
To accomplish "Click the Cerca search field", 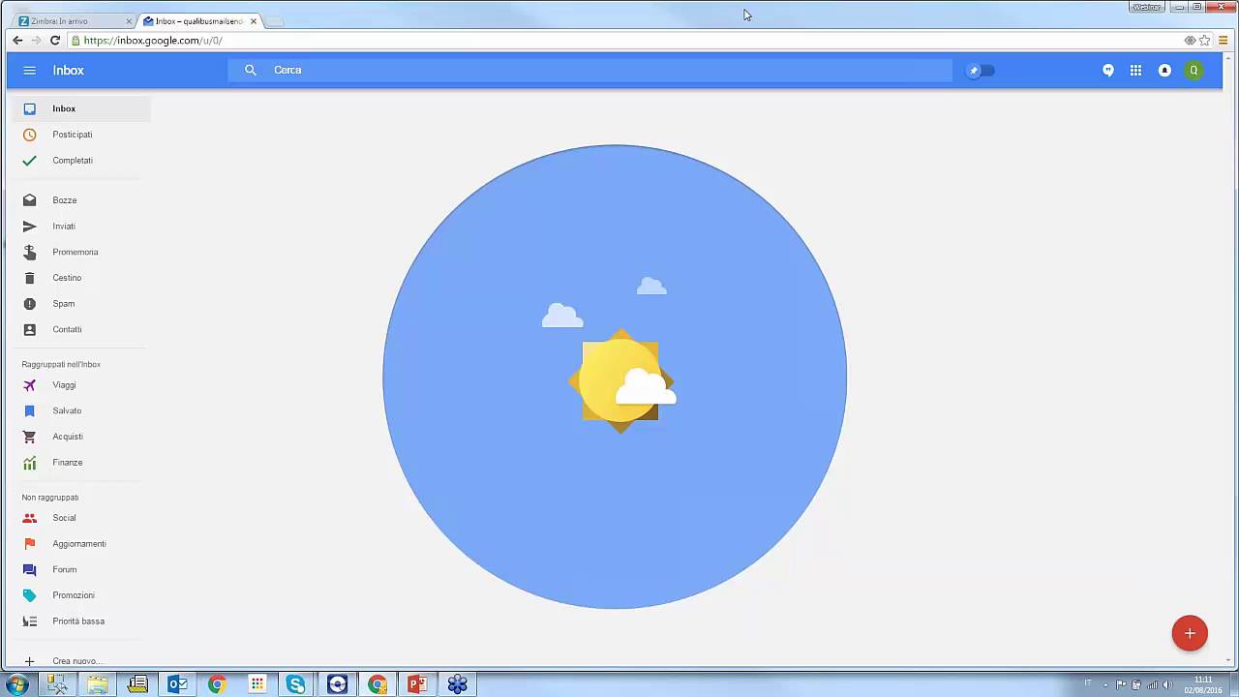I will tap(590, 71).
